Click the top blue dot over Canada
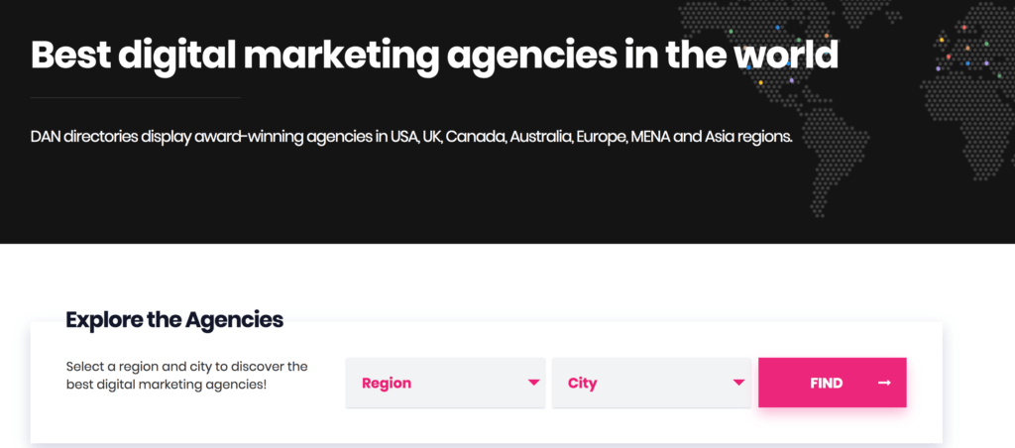This screenshot has height=448, width=1015. coord(777,27)
